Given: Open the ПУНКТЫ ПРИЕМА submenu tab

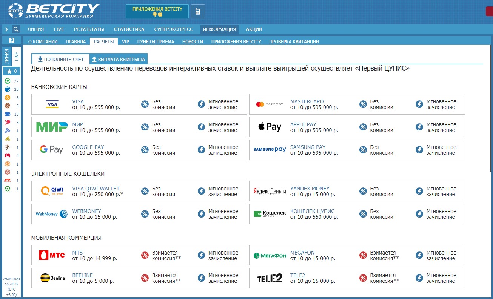Looking at the screenshot, I should click(156, 42).
